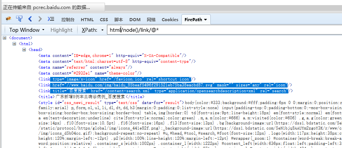Collapse the <head> tree node
This screenshot has height=148, width=342.
24,49
